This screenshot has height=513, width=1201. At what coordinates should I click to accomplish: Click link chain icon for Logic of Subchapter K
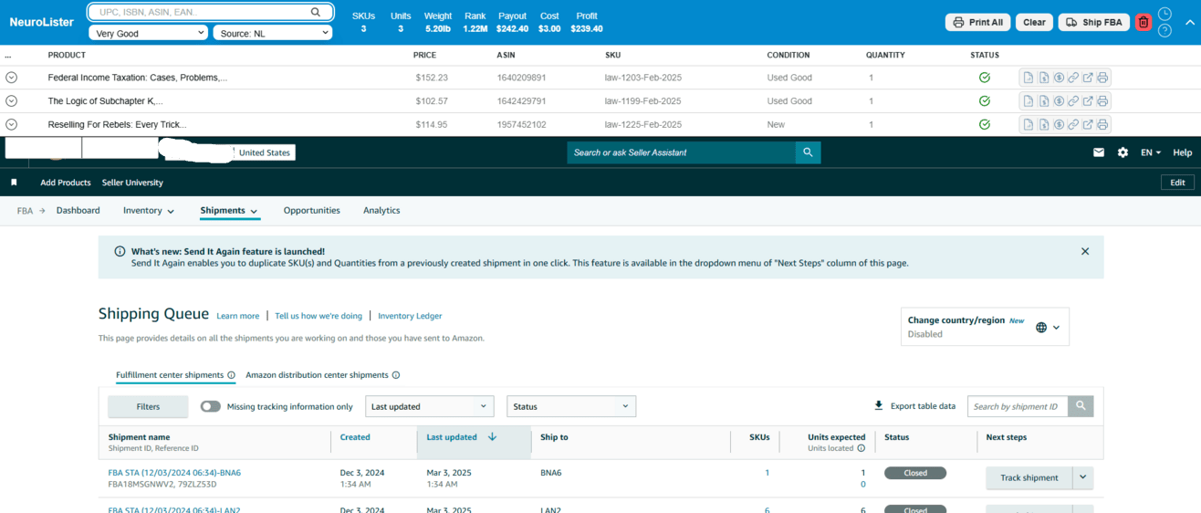click(1073, 101)
